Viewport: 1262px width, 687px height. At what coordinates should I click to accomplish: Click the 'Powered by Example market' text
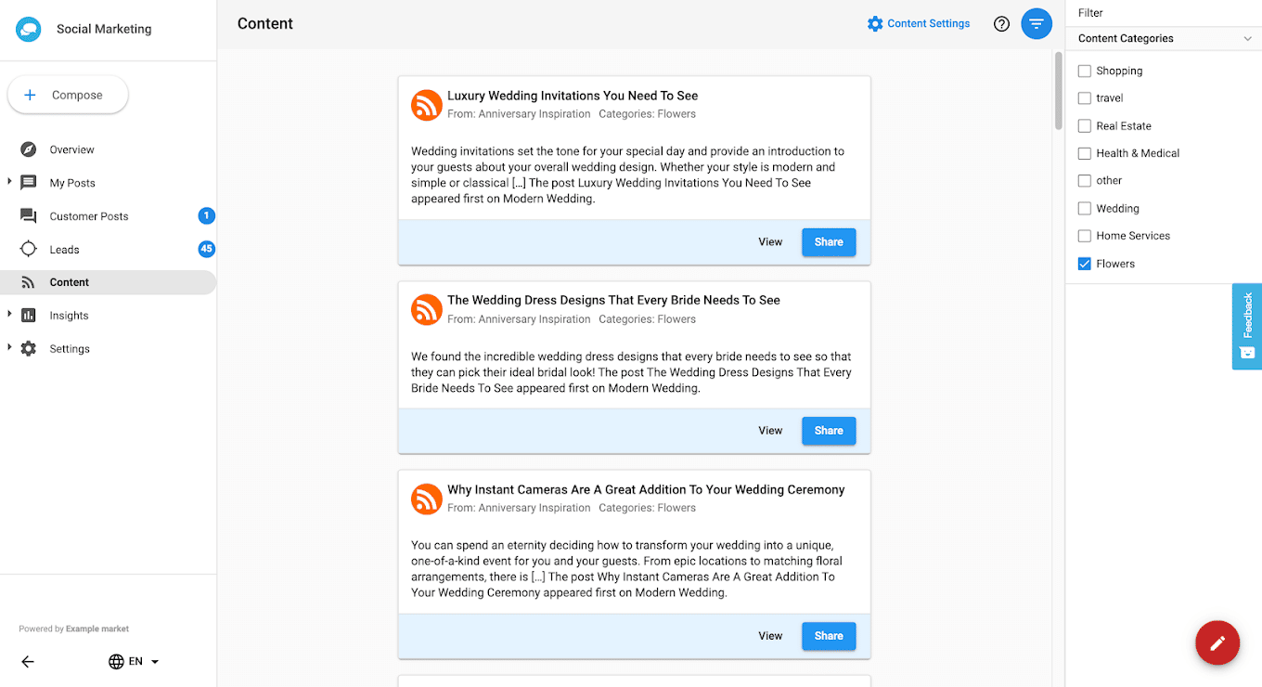coord(74,629)
